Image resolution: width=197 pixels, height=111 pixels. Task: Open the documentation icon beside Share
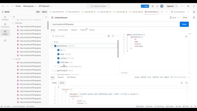coord(194,18)
